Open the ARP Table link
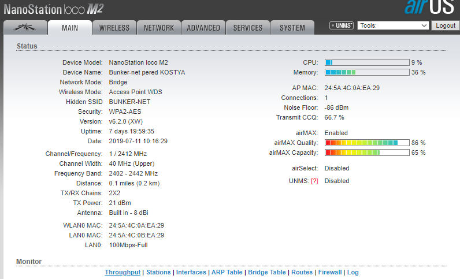The image size is (460, 279). coord(227,272)
